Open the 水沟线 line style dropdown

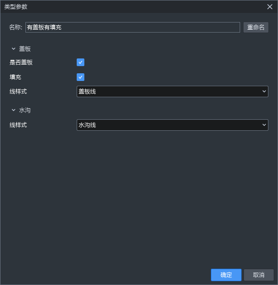point(172,125)
